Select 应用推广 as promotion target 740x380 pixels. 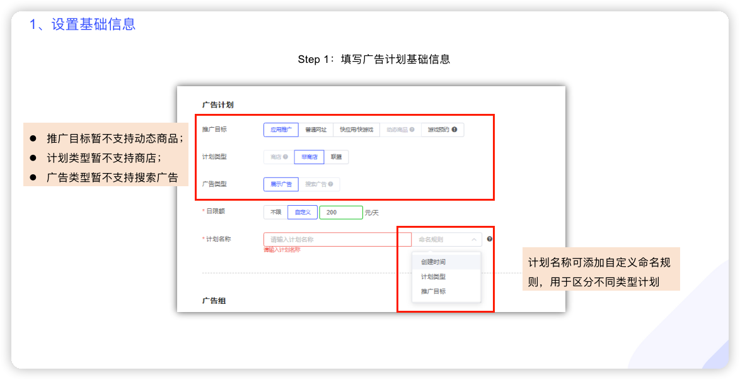(280, 130)
